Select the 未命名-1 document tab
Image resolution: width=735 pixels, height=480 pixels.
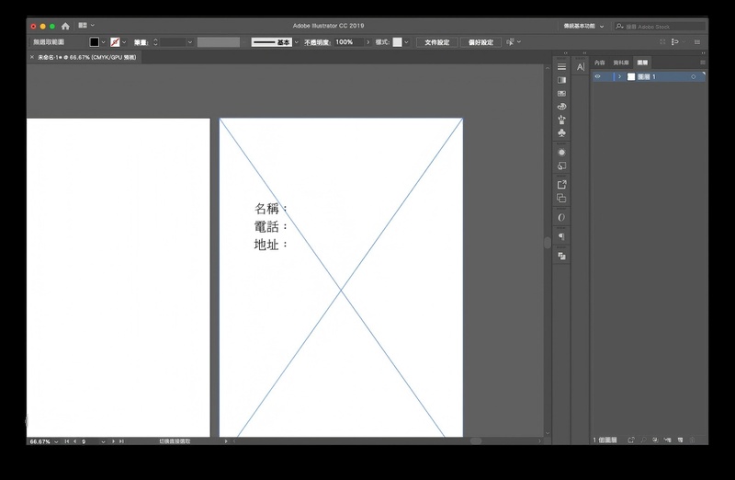86,57
